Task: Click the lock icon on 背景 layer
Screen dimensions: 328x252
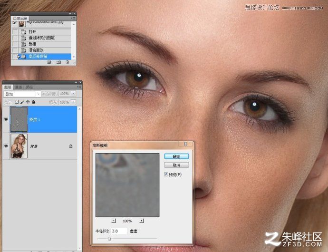Action: pyautogui.click(x=71, y=146)
